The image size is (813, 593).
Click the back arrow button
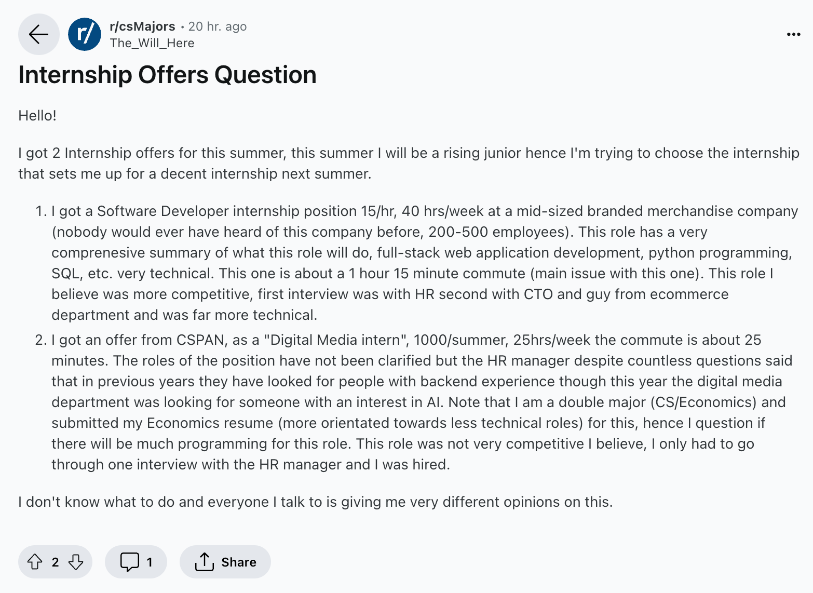(x=38, y=34)
